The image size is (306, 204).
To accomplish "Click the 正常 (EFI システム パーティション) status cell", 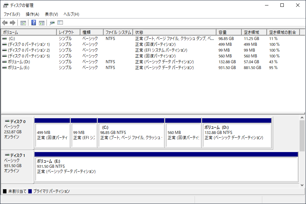I will (x=161, y=50).
